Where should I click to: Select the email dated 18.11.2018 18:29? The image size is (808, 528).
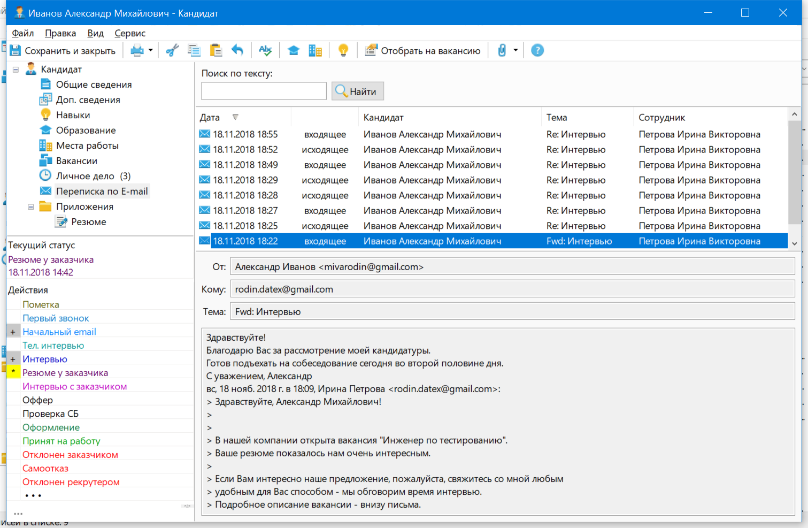[x=492, y=180]
